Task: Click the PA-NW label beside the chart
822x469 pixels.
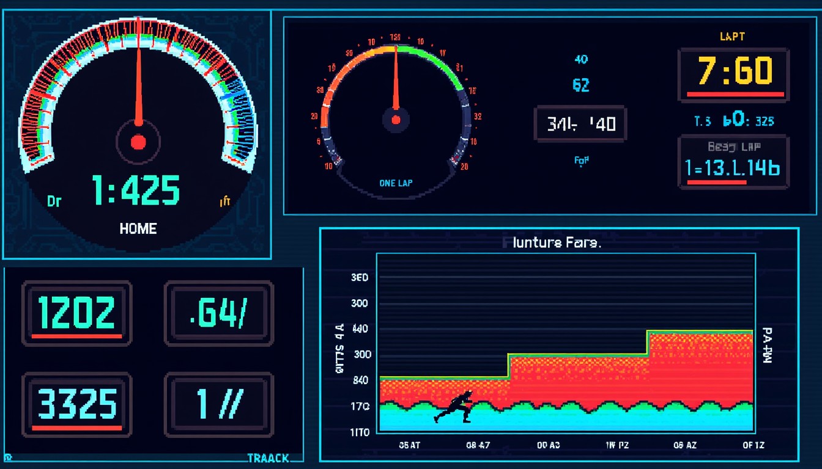Action: tap(767, 345)
